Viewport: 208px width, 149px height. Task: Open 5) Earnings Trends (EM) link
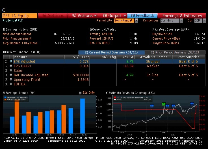[x=19, y=93]
